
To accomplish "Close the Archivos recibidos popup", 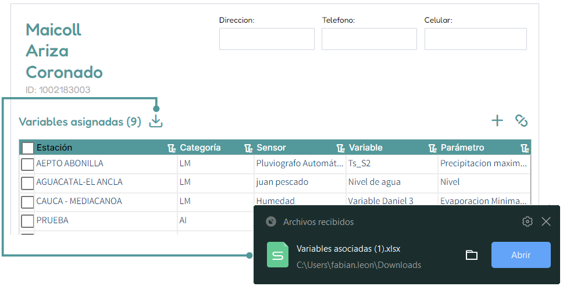I will tap(546, 221).
